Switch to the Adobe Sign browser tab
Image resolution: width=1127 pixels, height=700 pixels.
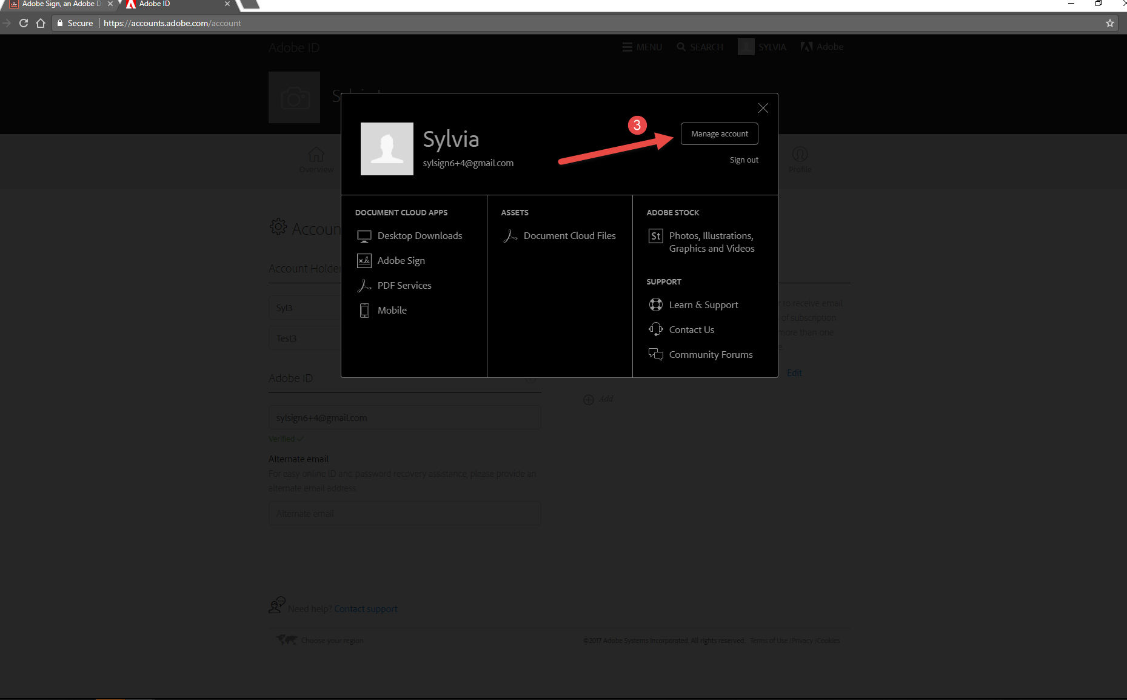coord(61,4)
